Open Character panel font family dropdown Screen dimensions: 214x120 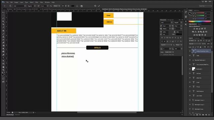point(172,23)
